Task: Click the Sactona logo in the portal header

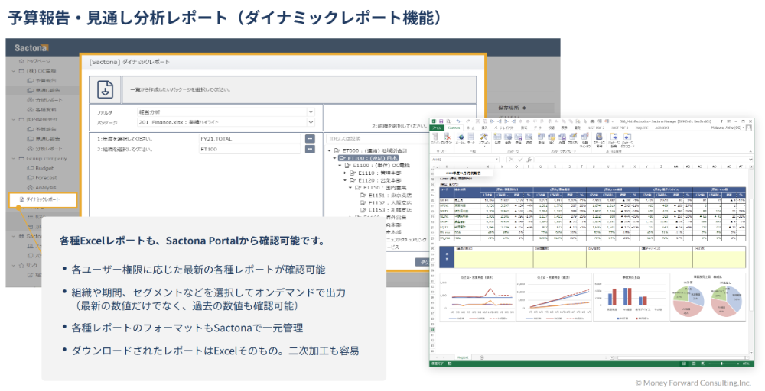Action: tap(31, 47)
